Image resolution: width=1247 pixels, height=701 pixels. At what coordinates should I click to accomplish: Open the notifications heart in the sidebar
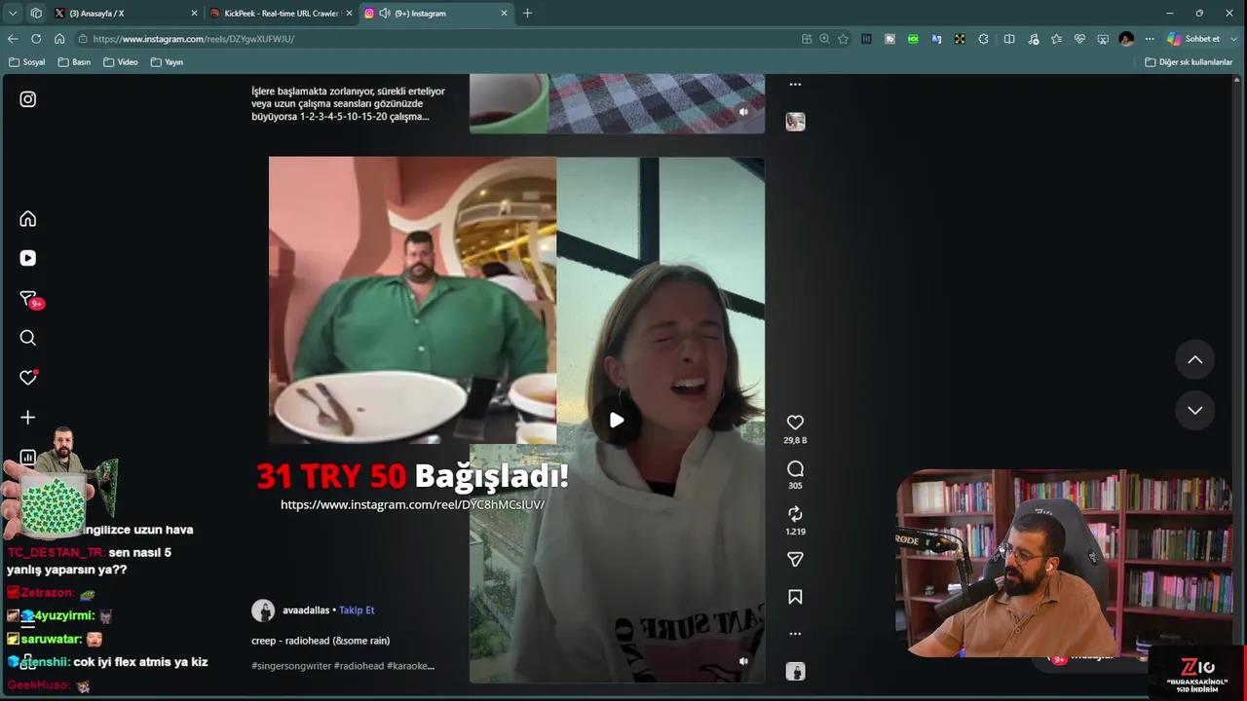point(28,378)
